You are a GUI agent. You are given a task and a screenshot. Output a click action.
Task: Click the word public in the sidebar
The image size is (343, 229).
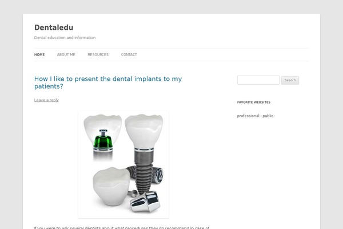click(268, 116)
